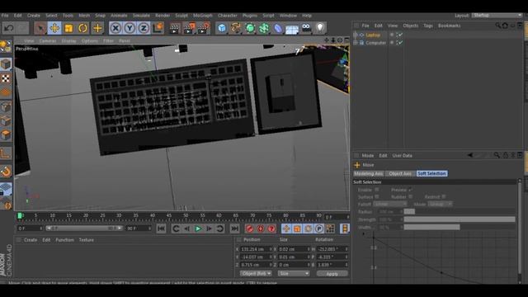Play the animation forward
The image size is (528, 297).
(x=198, y=229)
